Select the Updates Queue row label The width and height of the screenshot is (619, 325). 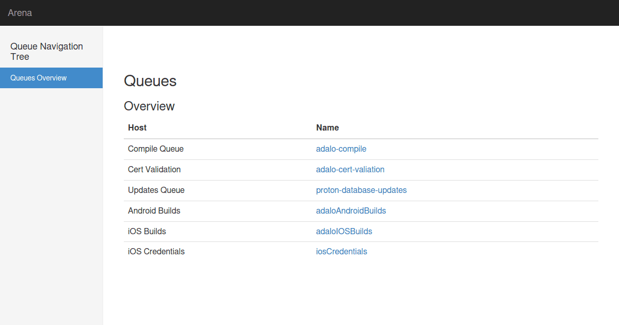coord(156,190)
